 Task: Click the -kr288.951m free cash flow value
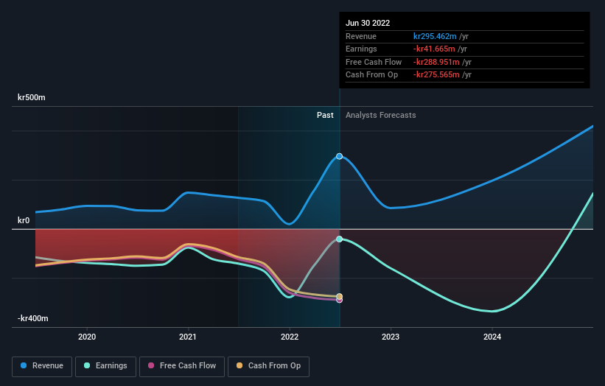pyautogui.click(x=436, y=62)
